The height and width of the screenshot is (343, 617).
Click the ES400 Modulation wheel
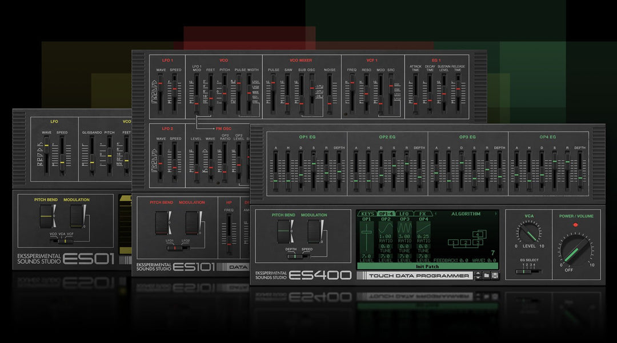pos(315,231)
